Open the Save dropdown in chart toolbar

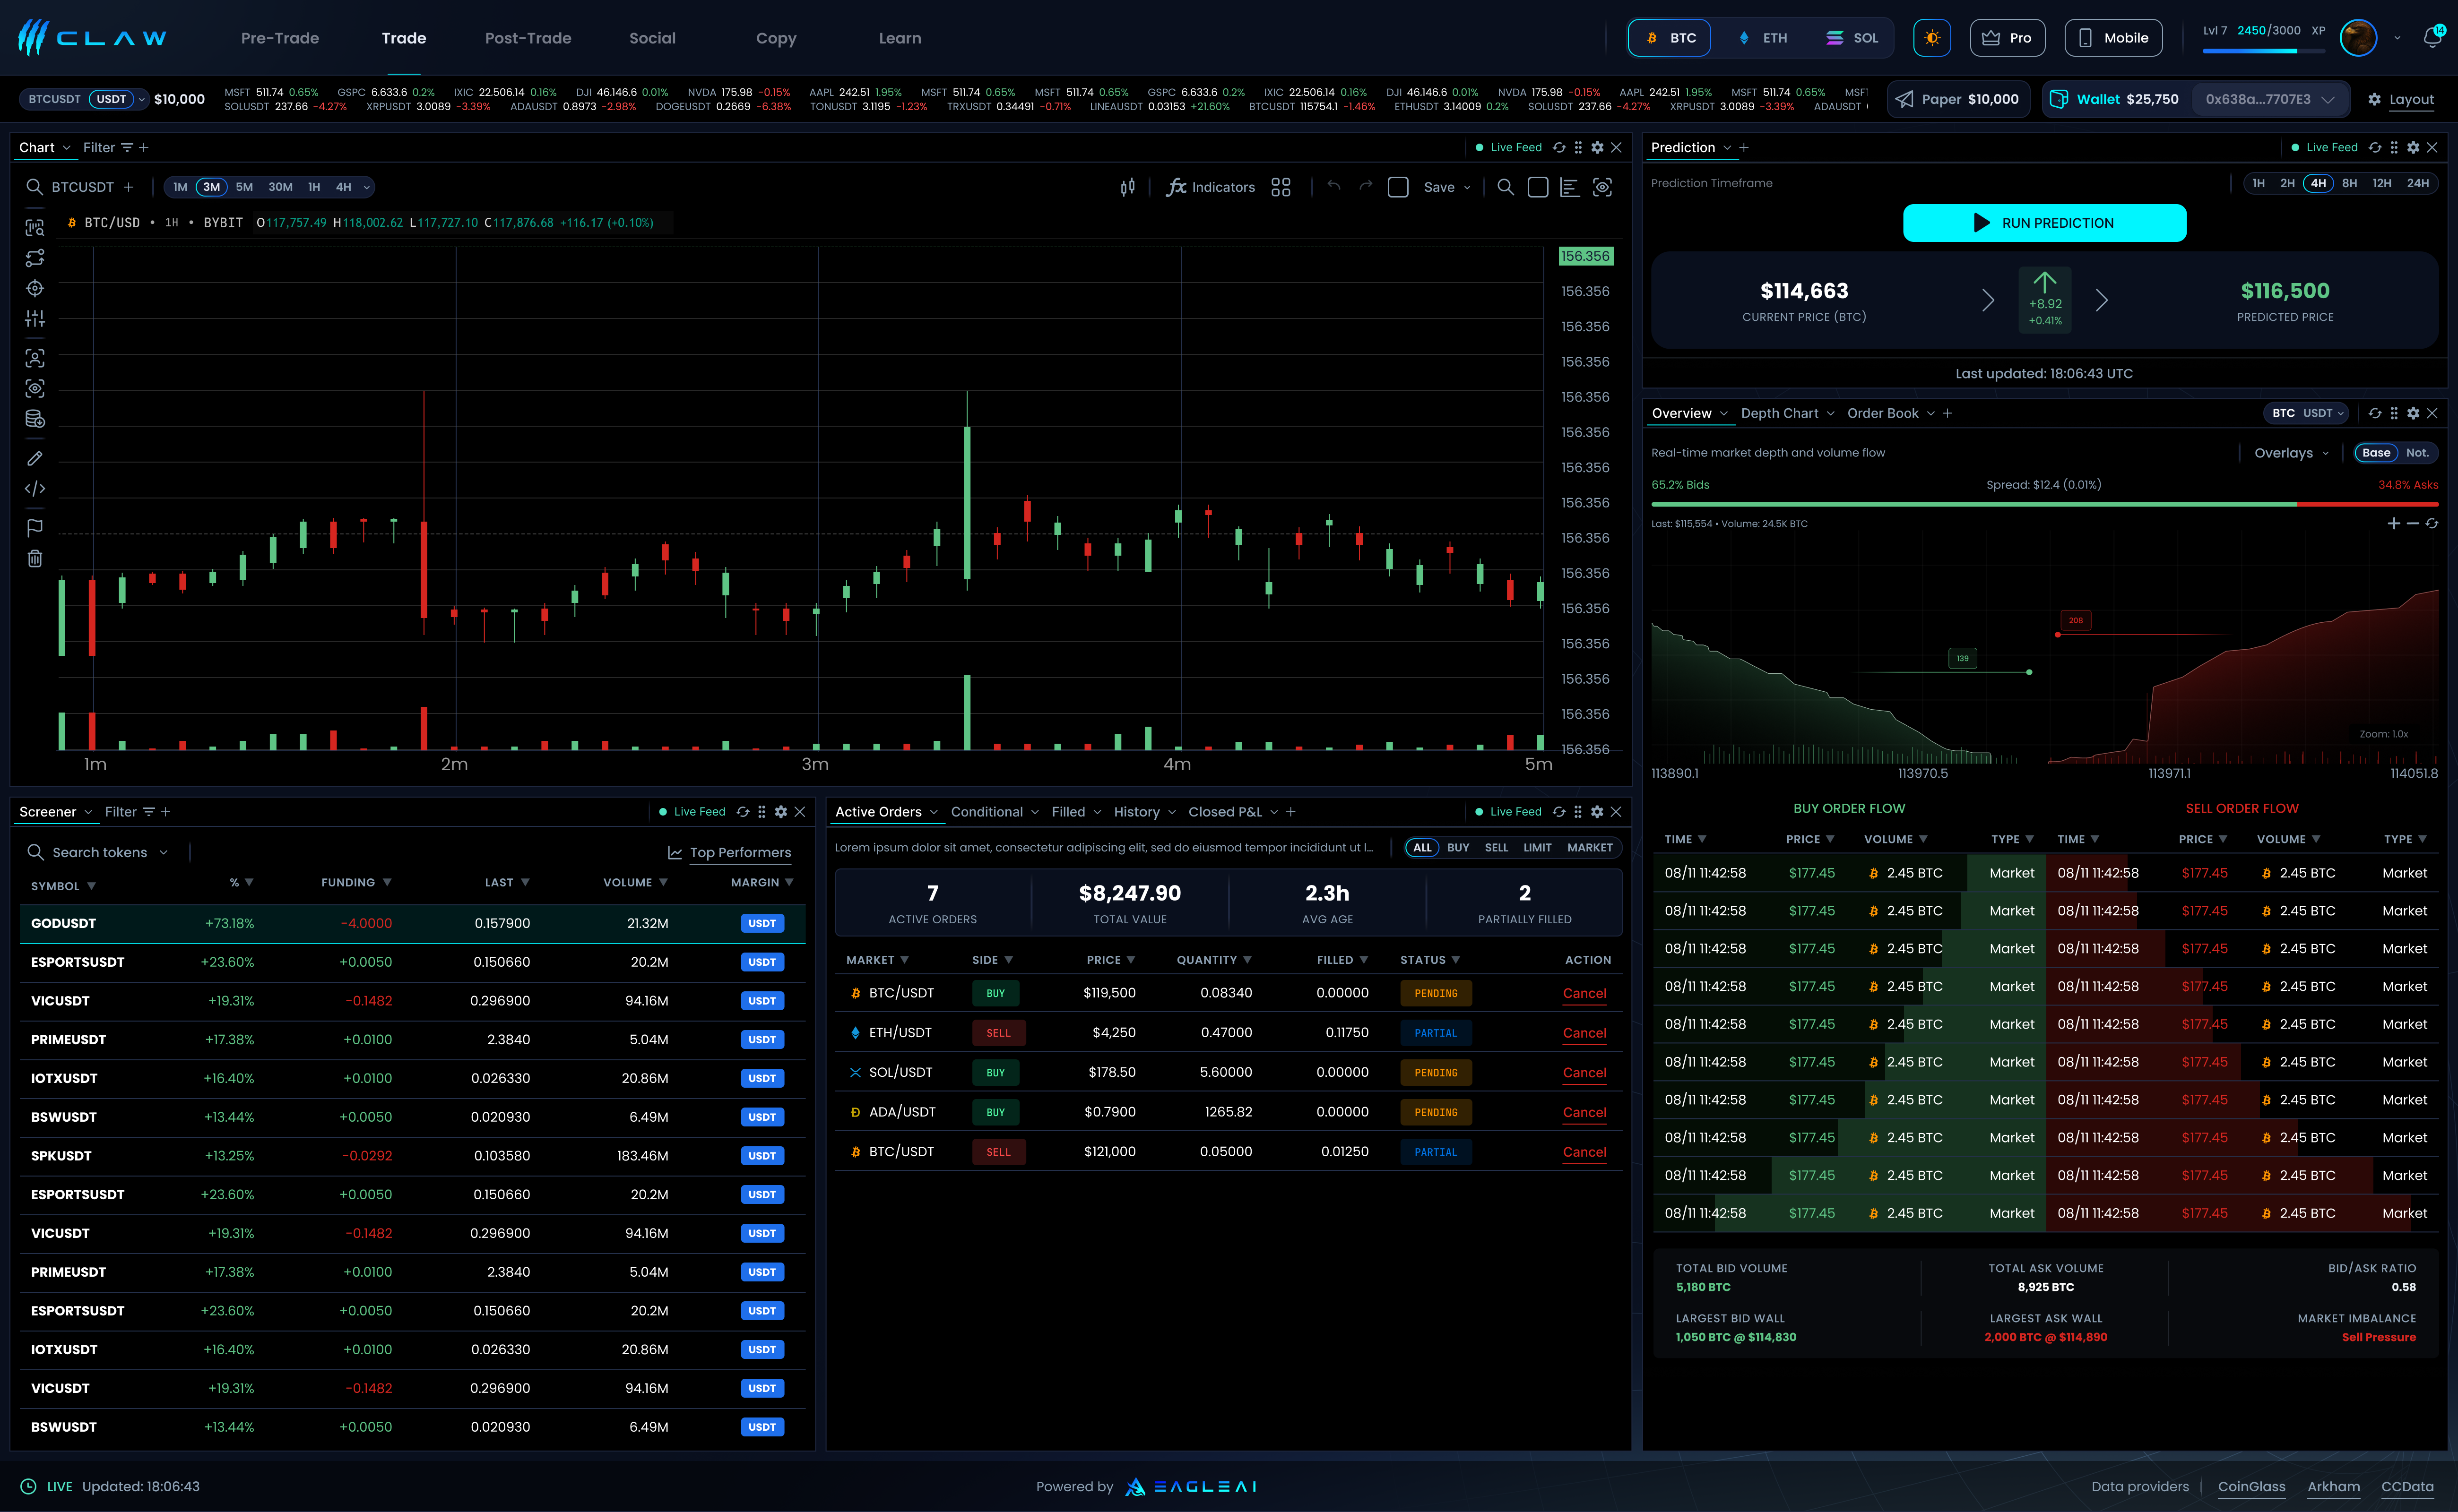(x=1446, y=187)
